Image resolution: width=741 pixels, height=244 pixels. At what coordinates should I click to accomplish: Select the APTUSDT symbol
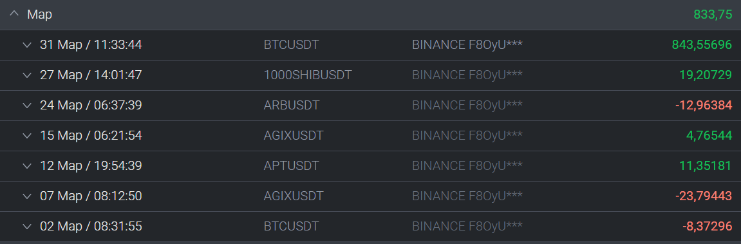click(x=291, y=166)
